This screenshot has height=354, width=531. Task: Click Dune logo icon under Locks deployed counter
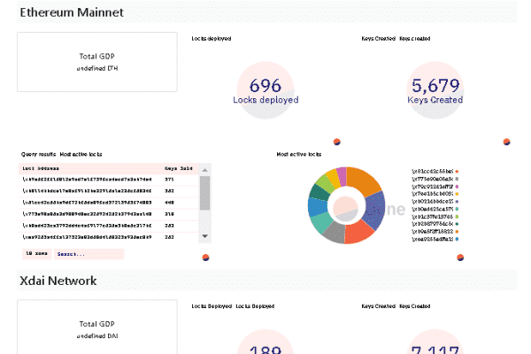click(336, 142)
